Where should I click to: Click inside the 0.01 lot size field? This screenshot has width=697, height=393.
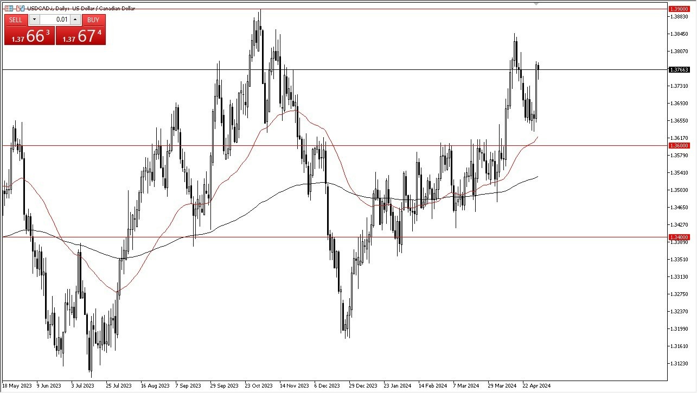click(55, 20)
